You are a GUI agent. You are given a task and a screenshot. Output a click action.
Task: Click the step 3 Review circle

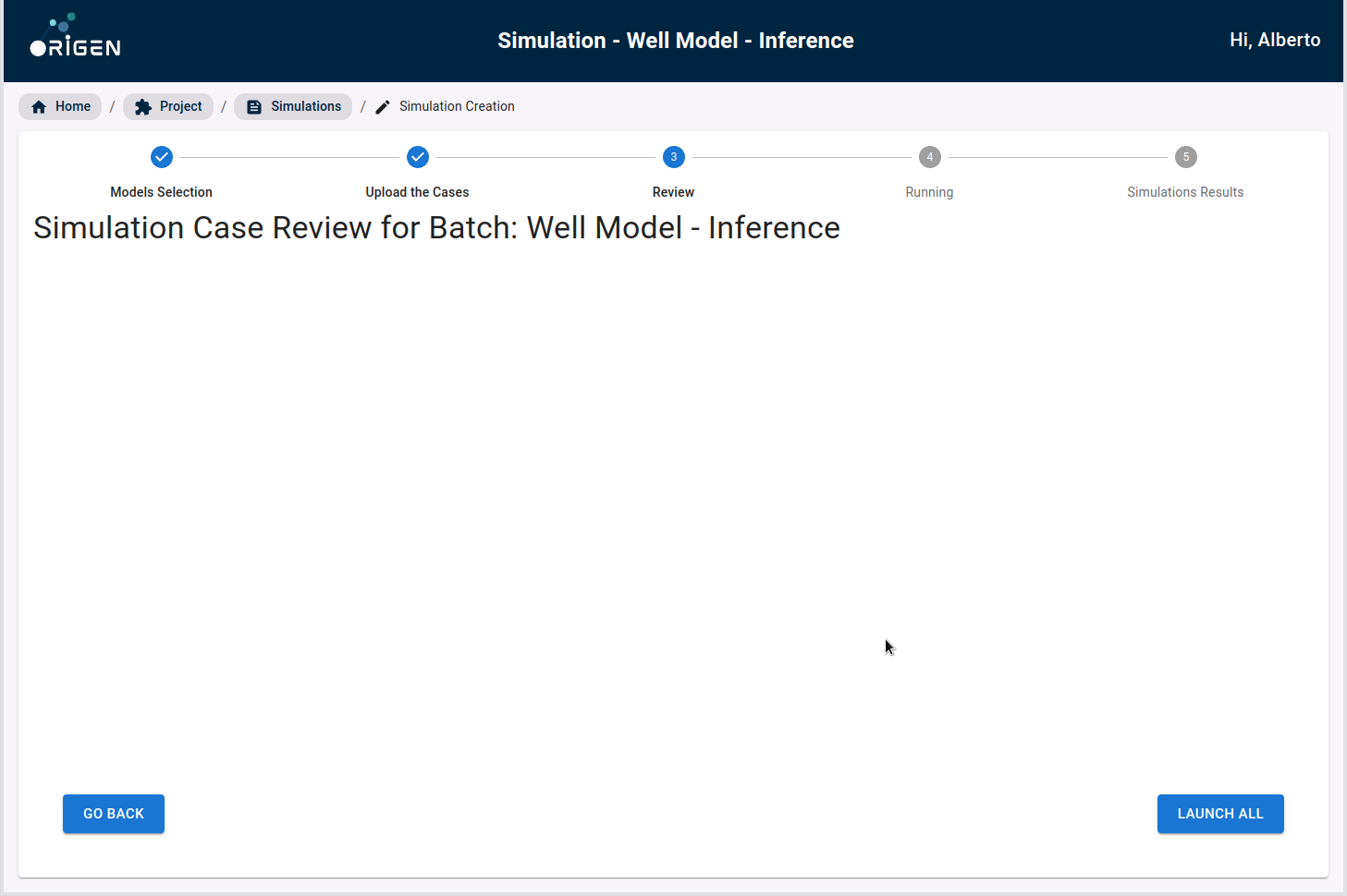click(x=674, y=157)
